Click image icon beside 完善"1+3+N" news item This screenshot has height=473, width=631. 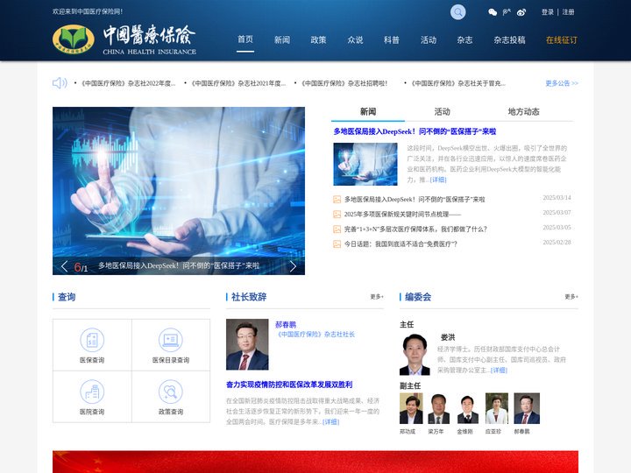337,229
